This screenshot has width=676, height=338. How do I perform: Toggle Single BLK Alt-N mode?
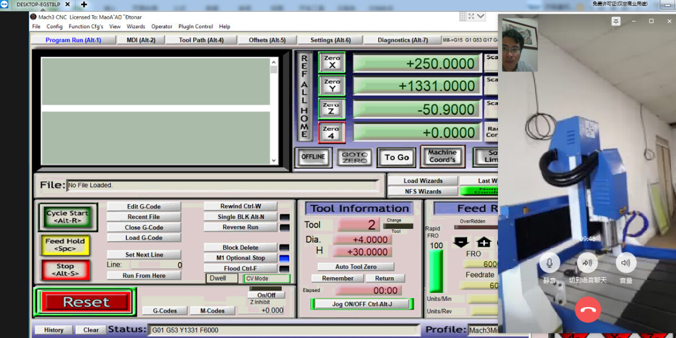241,217
